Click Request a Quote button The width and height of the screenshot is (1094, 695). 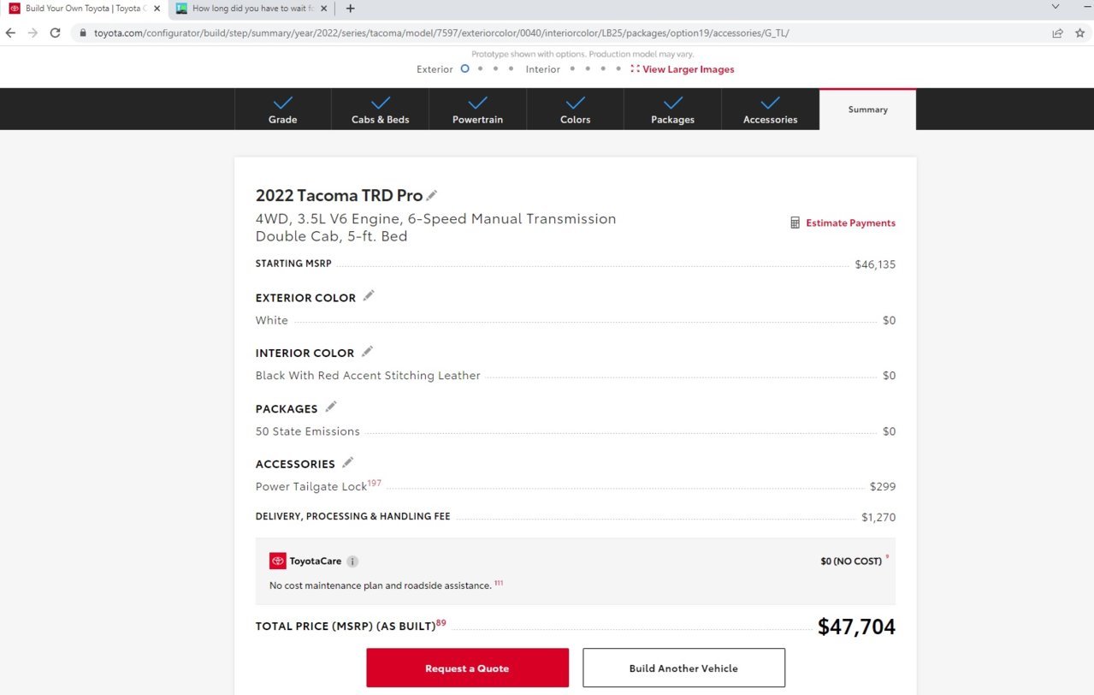468,668
